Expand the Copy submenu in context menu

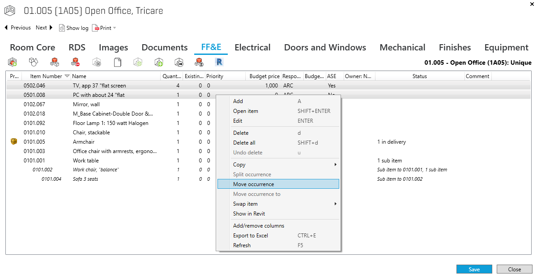click(x=278, y=165)
